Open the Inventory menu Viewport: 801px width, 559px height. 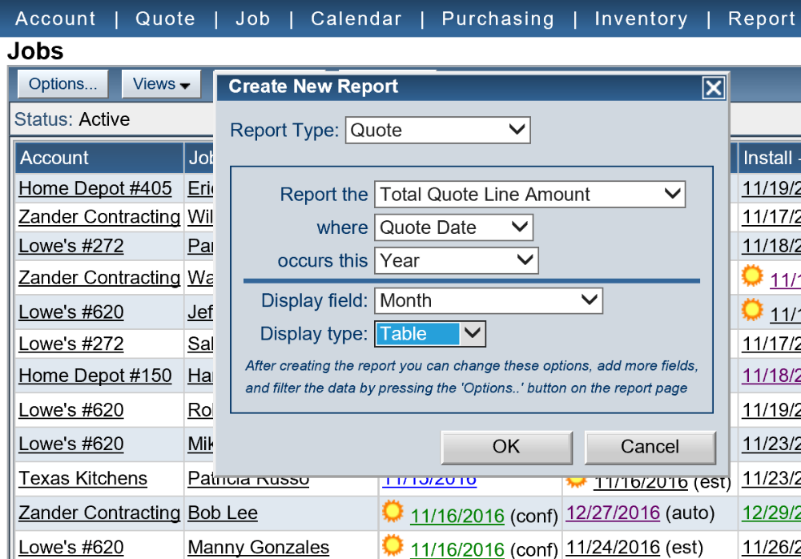pos(641,18)
